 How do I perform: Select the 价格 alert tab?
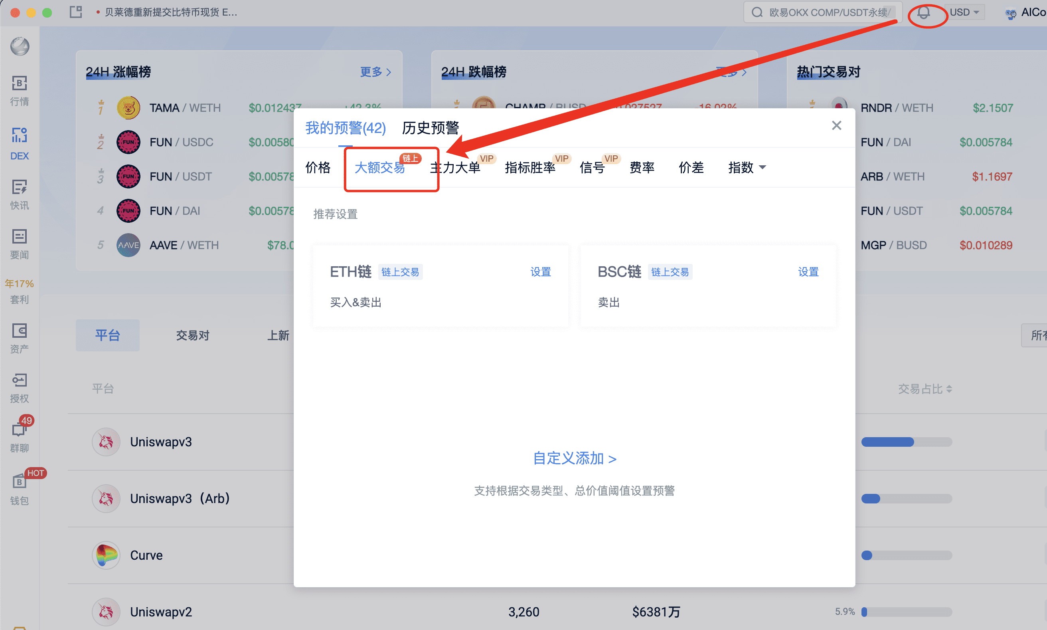[318, 167]
